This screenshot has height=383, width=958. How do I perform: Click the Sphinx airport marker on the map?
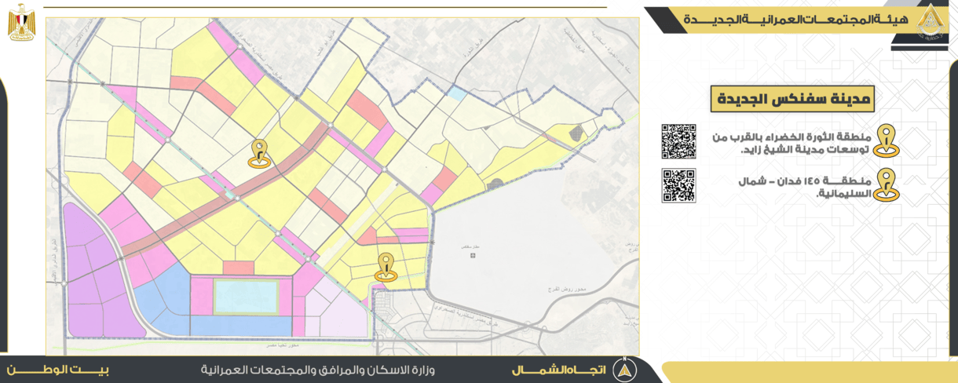pyautogui.click(x=472, y=255)
